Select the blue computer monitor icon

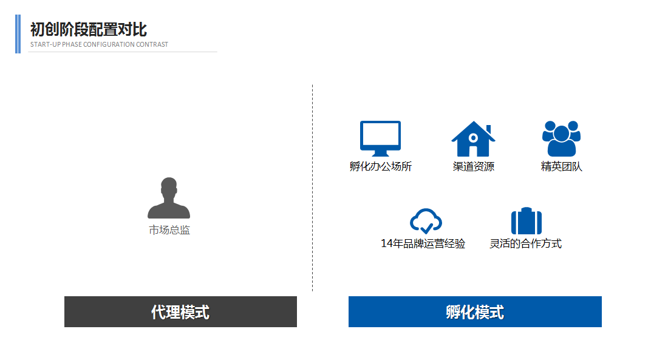[380, 138]
